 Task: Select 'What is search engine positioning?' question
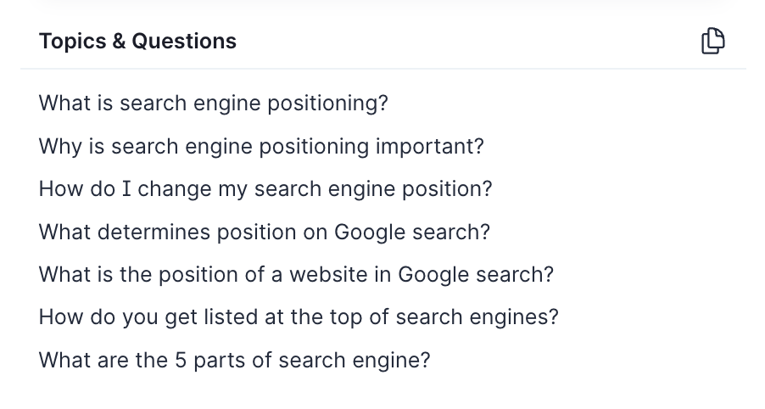(x=213, y=104)
